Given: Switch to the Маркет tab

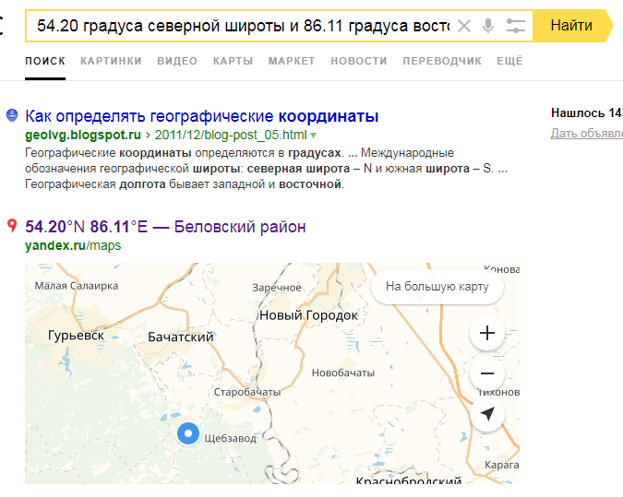Looking at the screenshot, I should click(292, 61).
